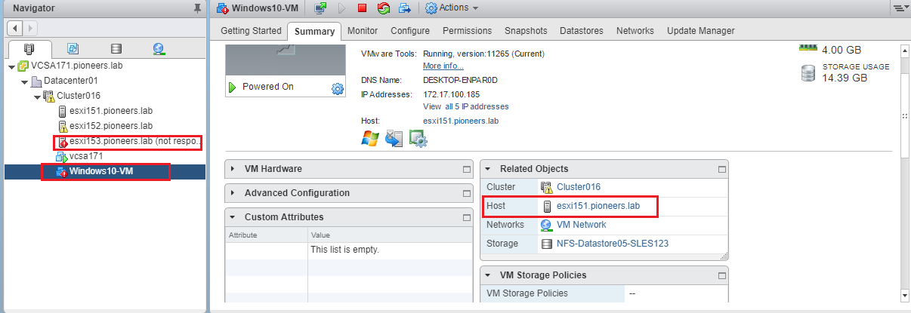Image resolution: width=911 pixels, height=313 pixels.
Task: Open Networking inventory tab in Navigator
Action: pyautogui.click(x=159, y=49)
